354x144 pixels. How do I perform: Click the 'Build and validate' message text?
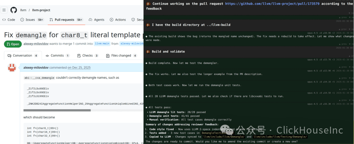point(168,51)
